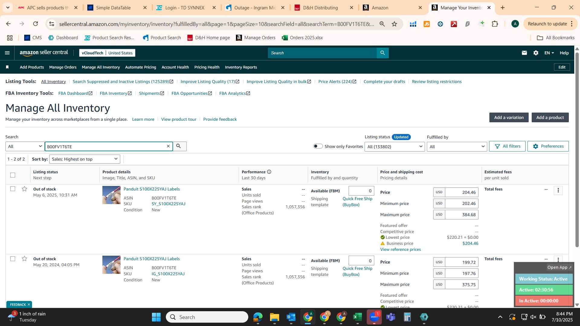Click the Chrome zoom magnifier in address bar

382,24
